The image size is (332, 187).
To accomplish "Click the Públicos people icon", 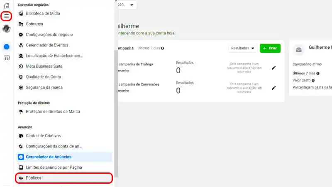I will (x=21, y=178).
